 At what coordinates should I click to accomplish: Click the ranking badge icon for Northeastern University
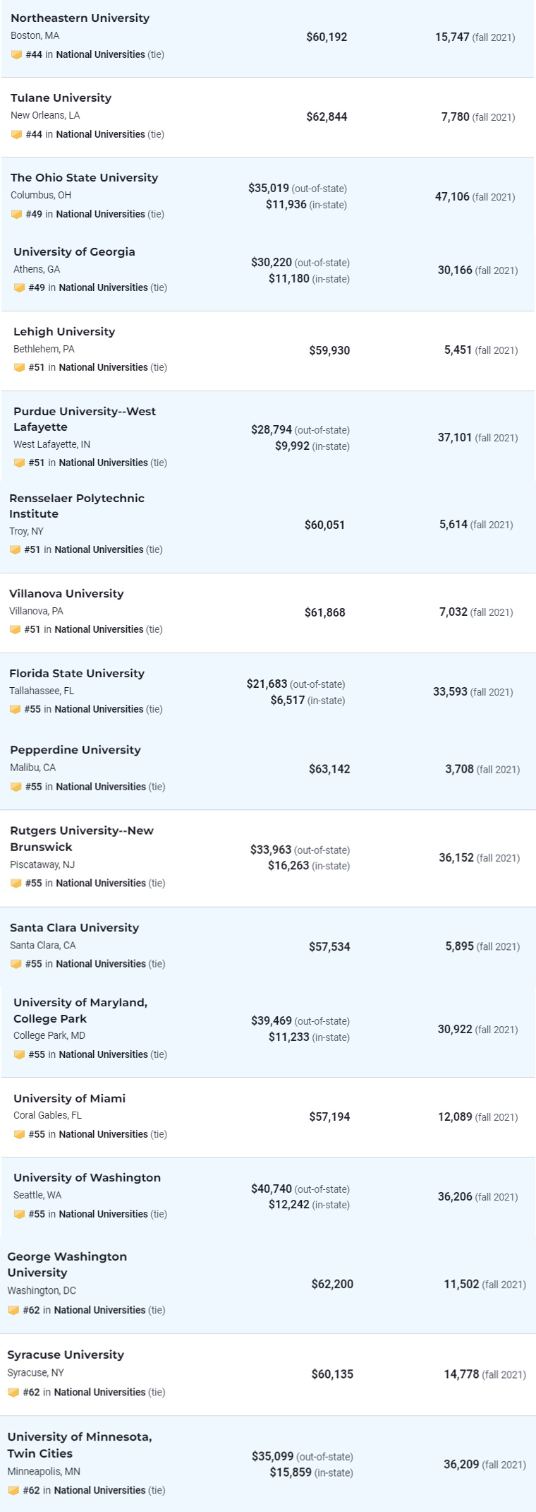click(16, 54)
